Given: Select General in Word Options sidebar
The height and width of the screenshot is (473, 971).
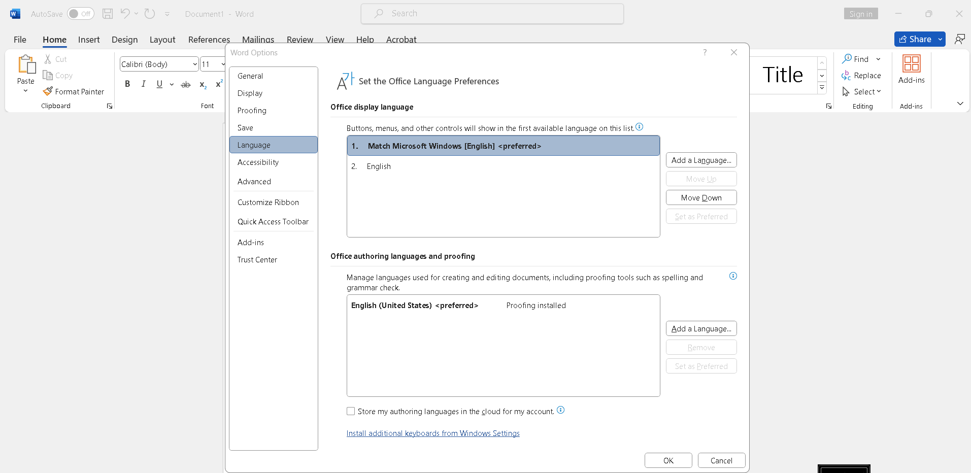Looking at the screenshot, I should [274, 76].
